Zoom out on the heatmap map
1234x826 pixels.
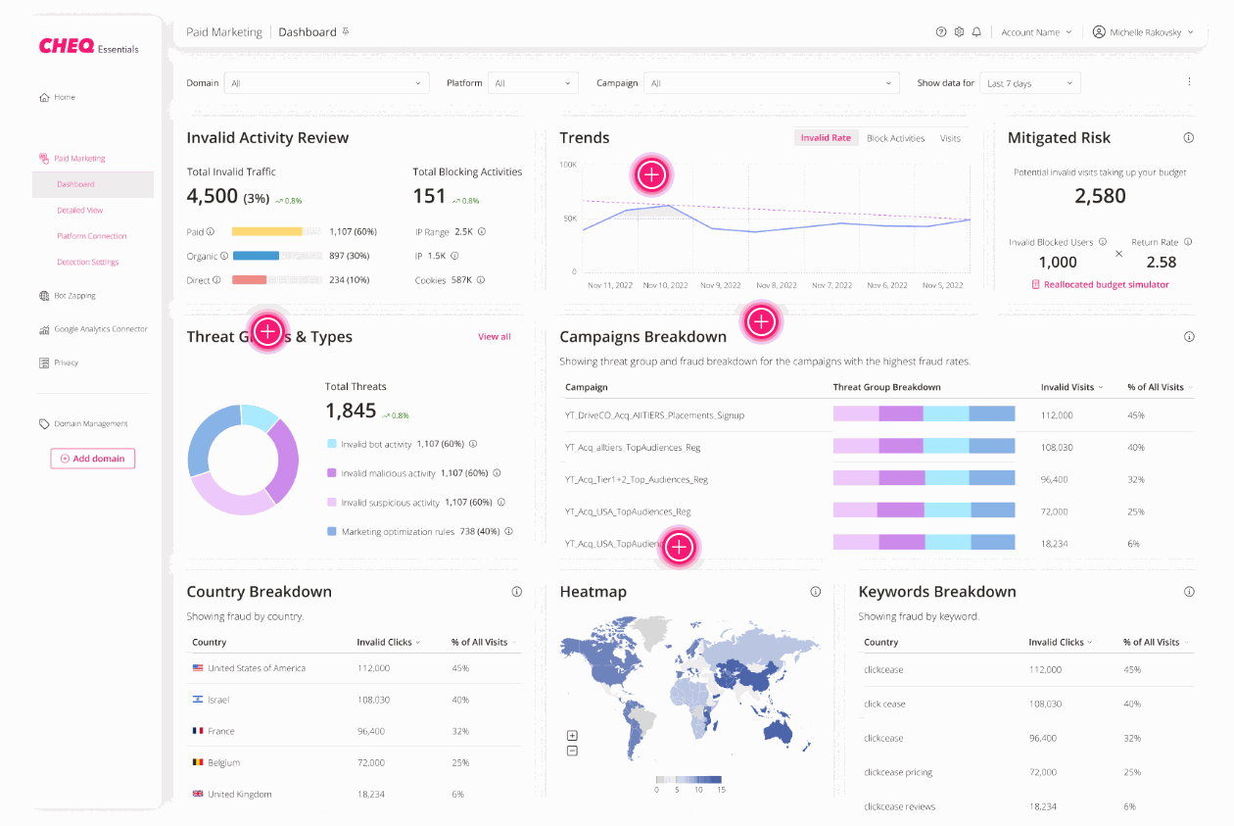click(573, 751)
